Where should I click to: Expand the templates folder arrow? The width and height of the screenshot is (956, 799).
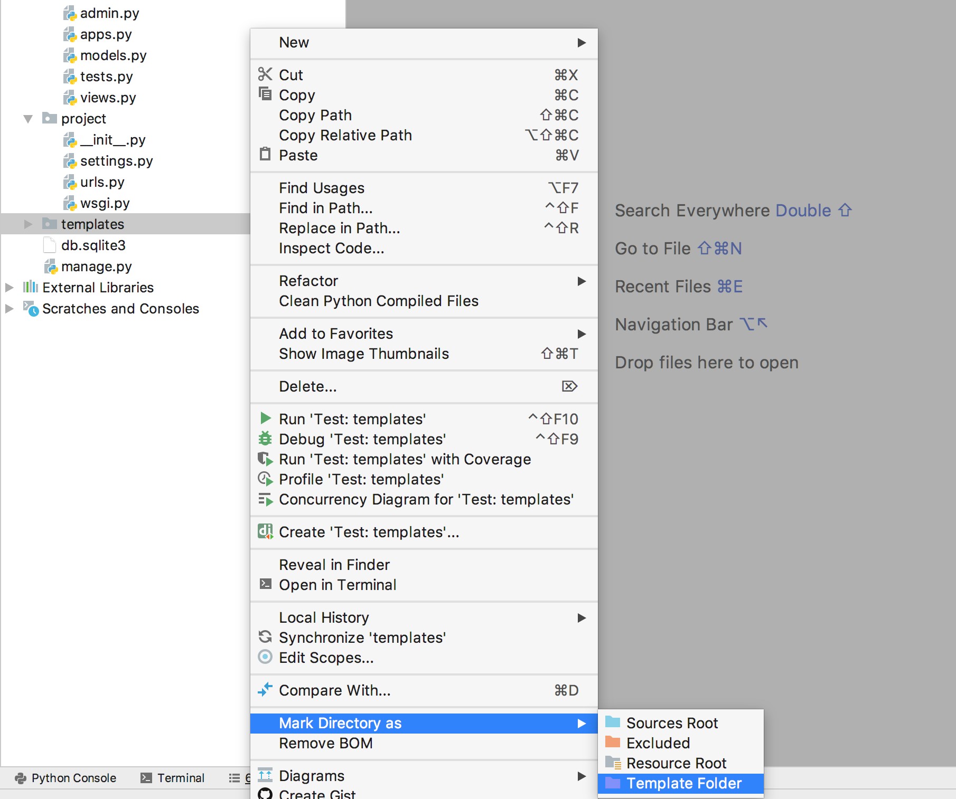[x=28, y=224]
